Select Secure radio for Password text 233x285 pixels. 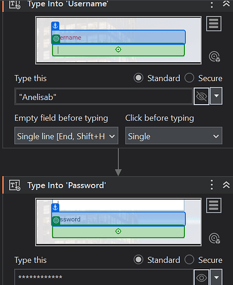coord(189,260)
